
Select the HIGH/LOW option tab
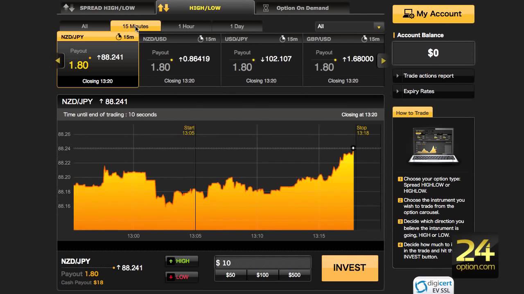(x=205, y=7)
